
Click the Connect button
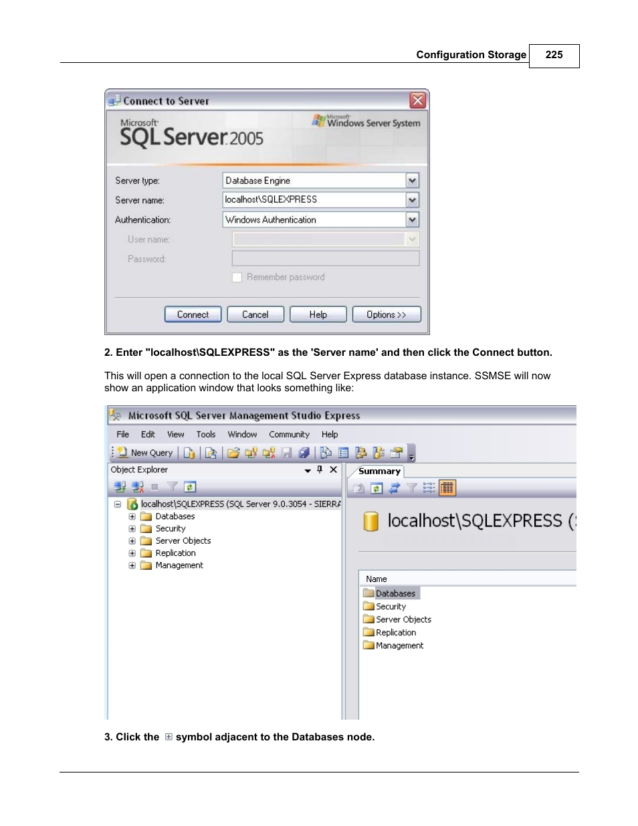(193, 314)
